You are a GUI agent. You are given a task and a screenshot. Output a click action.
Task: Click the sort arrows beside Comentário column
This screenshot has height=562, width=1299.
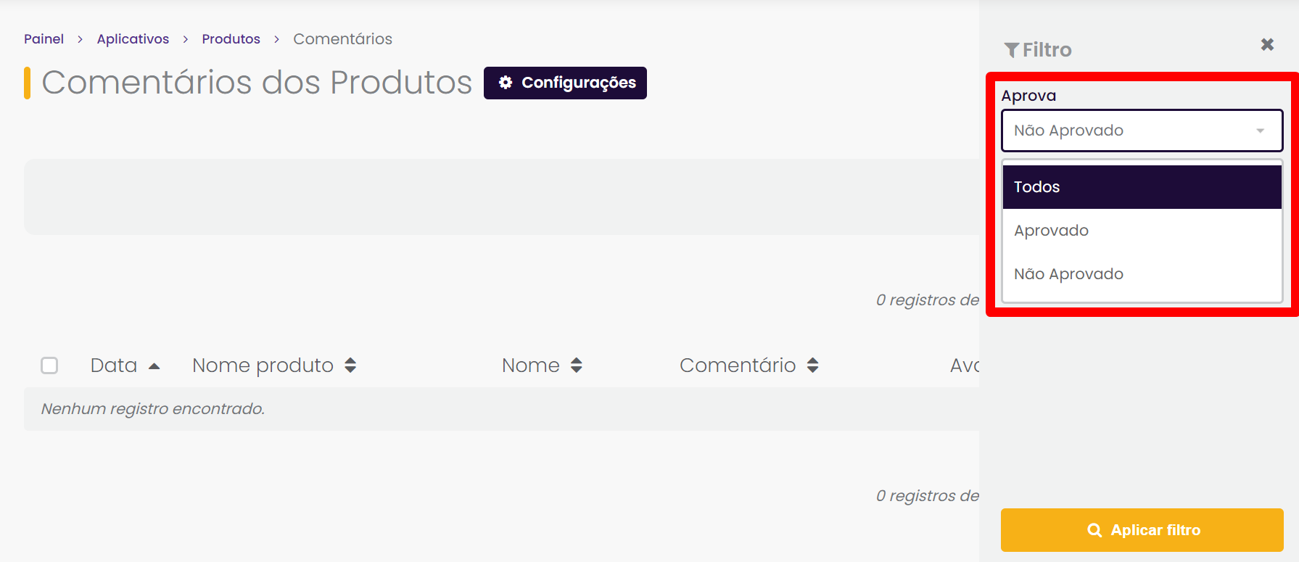812,365
